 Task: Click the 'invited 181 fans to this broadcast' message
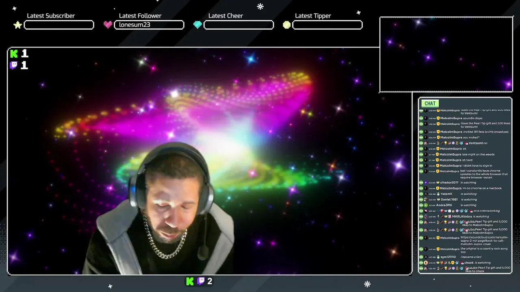coord(486,132)
